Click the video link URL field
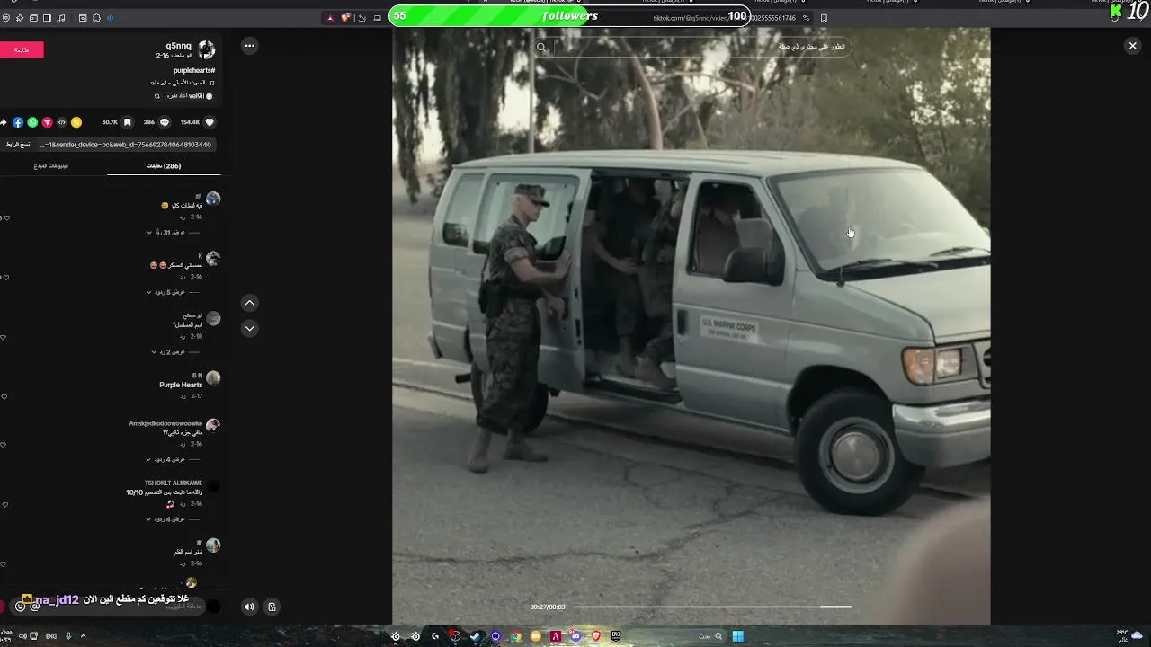1151x647 pixels. coord(126,145)
